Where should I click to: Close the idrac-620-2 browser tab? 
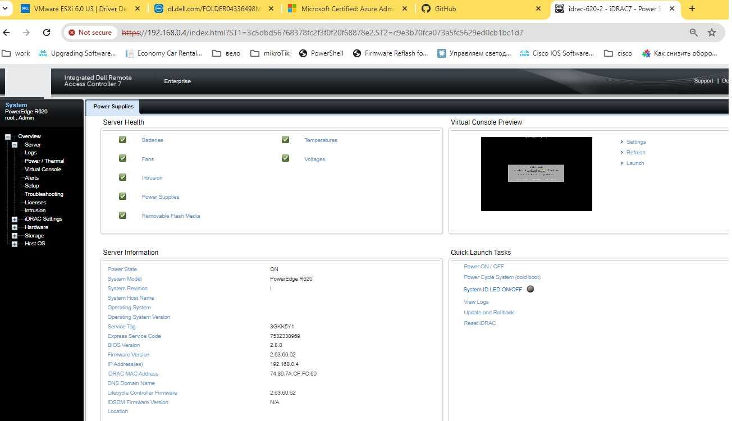click(672, 9)
